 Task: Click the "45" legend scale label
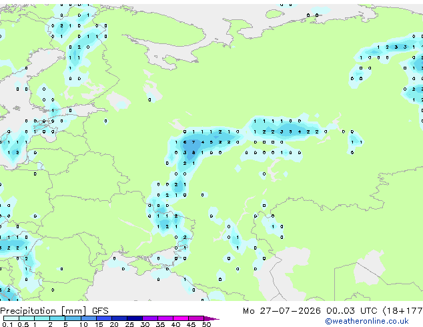[191, 324]
